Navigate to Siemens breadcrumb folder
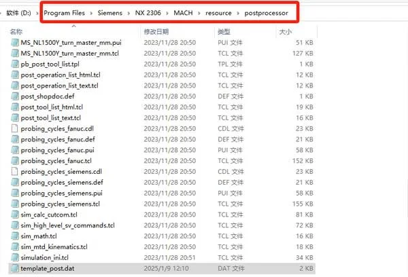Viewport: 408px width, 277px height. pyautogui.click(x=110, y=13)
